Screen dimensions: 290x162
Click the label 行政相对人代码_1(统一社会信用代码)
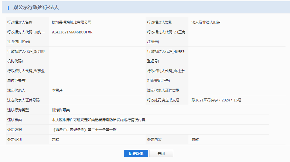(x=26, y=37)
